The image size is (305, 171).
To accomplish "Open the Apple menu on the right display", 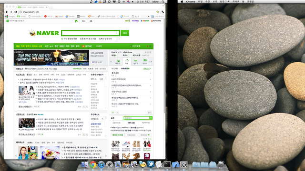I will pyautogui.click(x=182, y=1).
